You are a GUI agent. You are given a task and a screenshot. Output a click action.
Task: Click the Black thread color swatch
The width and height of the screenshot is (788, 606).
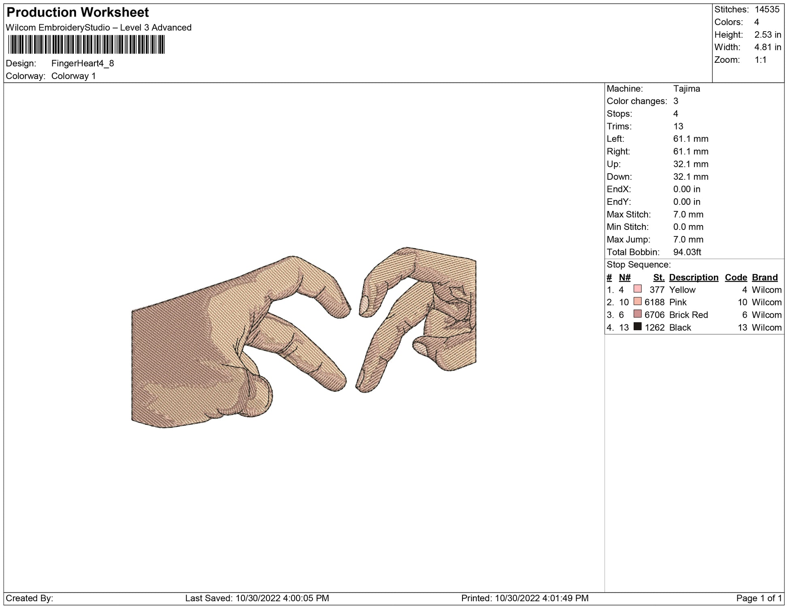click(x=637, y=327)
